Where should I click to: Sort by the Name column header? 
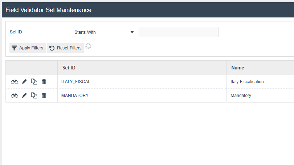(x=238, y=68)
